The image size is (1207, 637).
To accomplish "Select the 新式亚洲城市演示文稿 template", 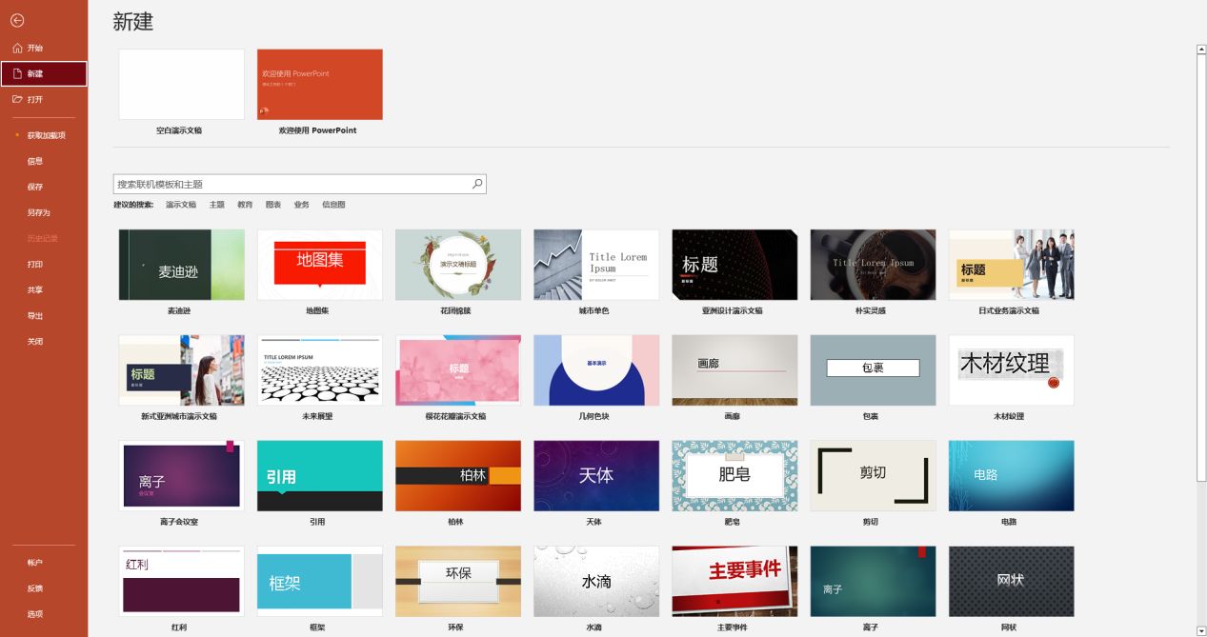I will click(x=181, y=370).
